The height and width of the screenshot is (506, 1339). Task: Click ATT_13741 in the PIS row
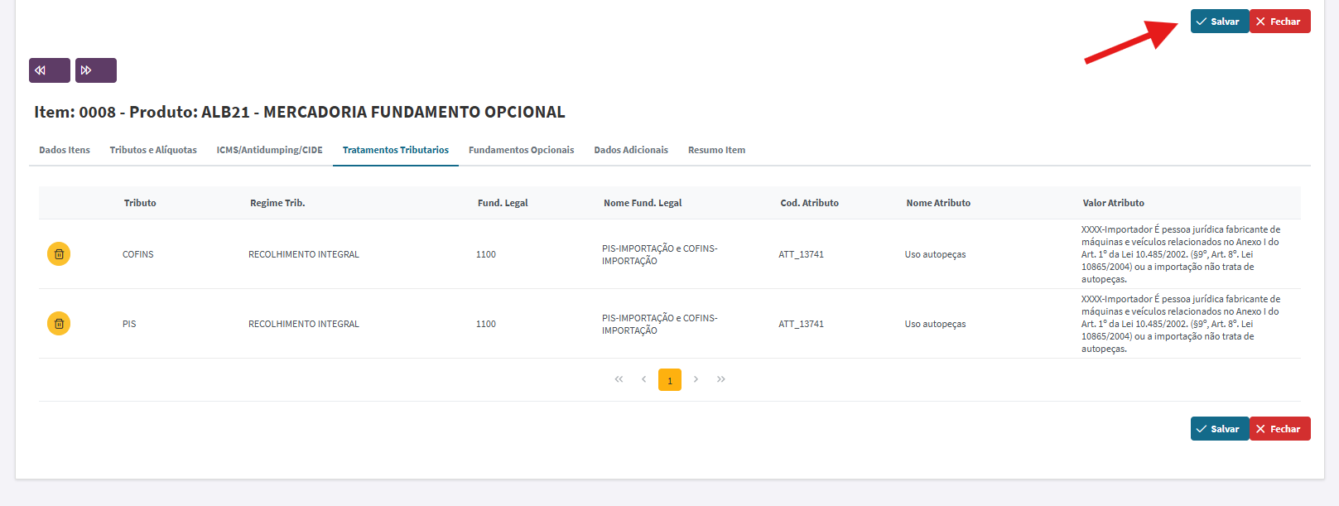click(801, 324)
